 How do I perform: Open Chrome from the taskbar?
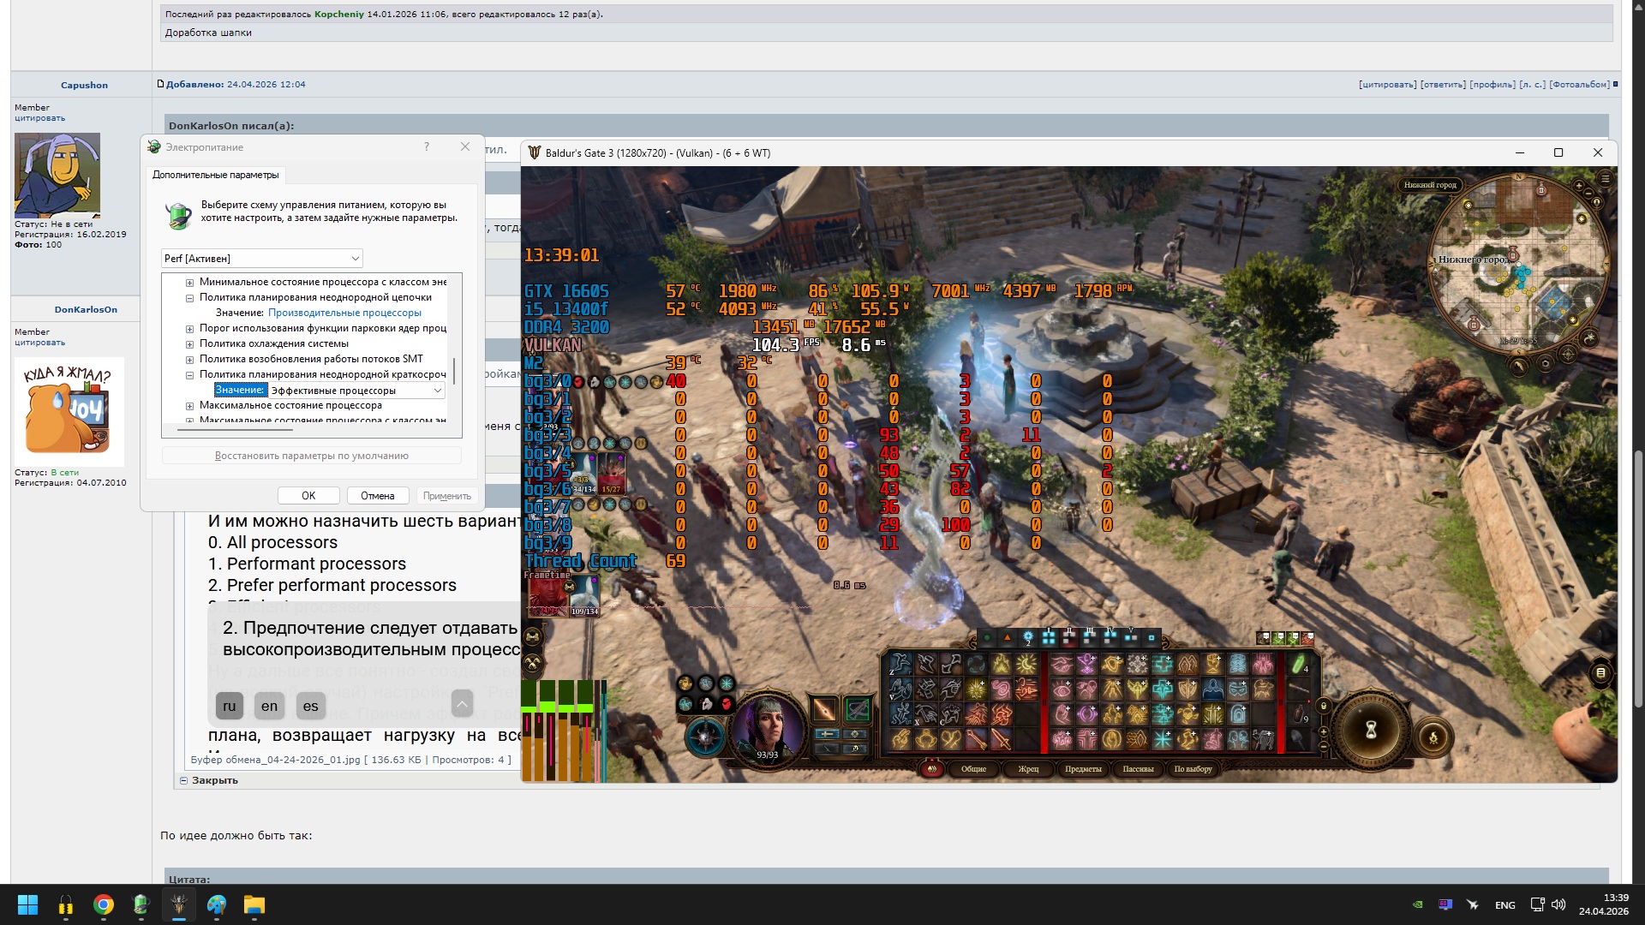[x=104, y=904]
